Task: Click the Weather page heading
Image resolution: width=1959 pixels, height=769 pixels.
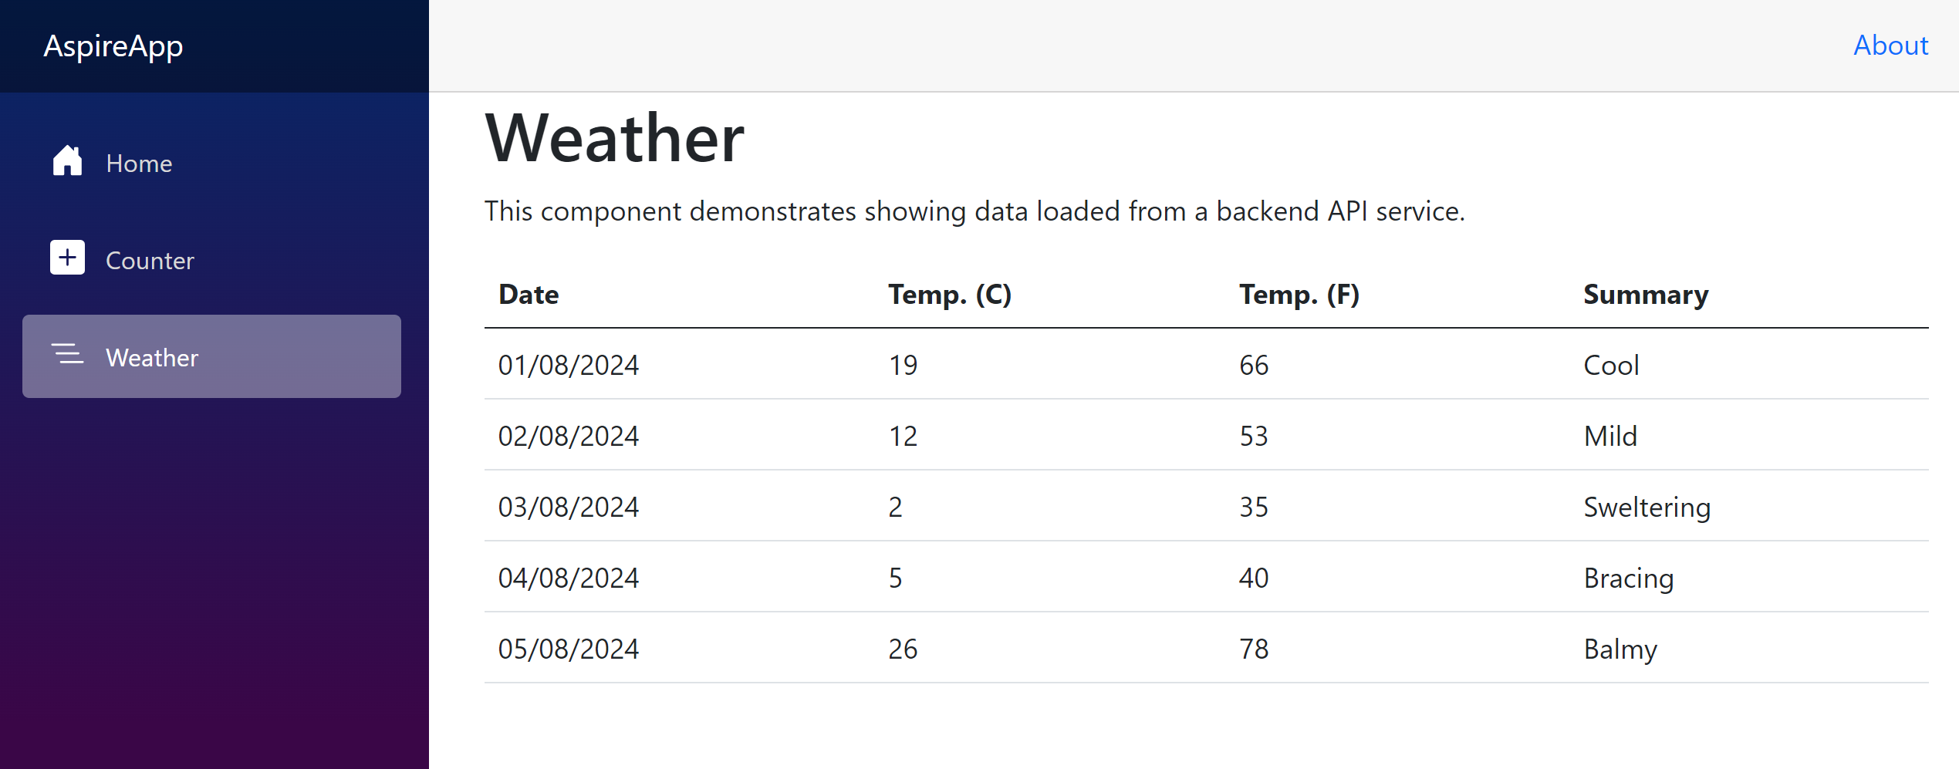Action: 614,139
